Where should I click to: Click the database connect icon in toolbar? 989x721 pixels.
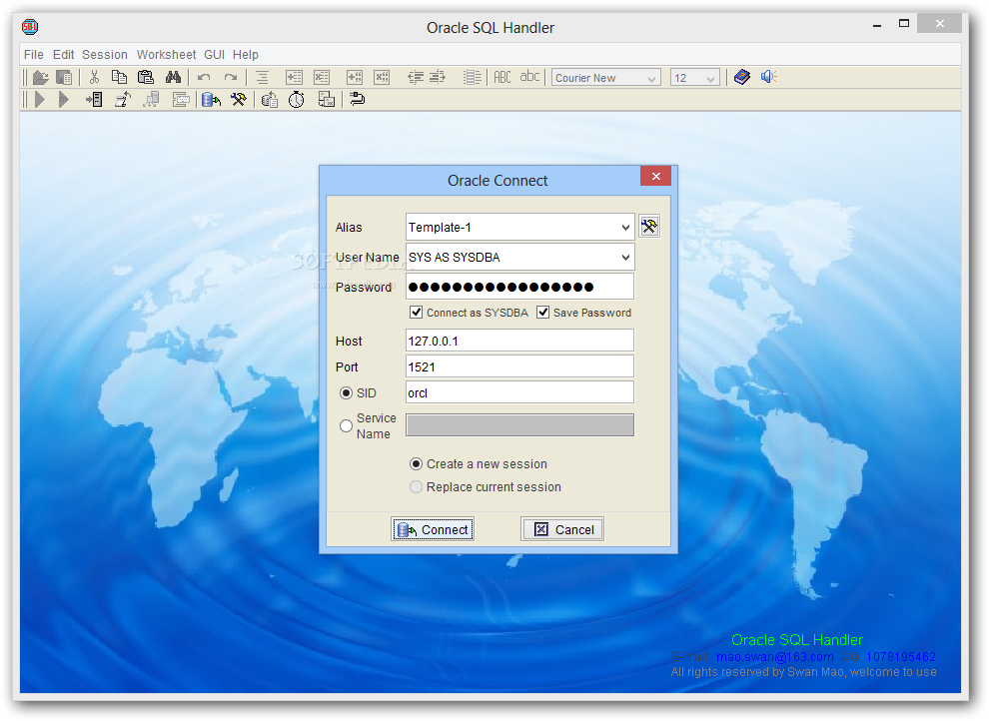(x=212, y=100)
